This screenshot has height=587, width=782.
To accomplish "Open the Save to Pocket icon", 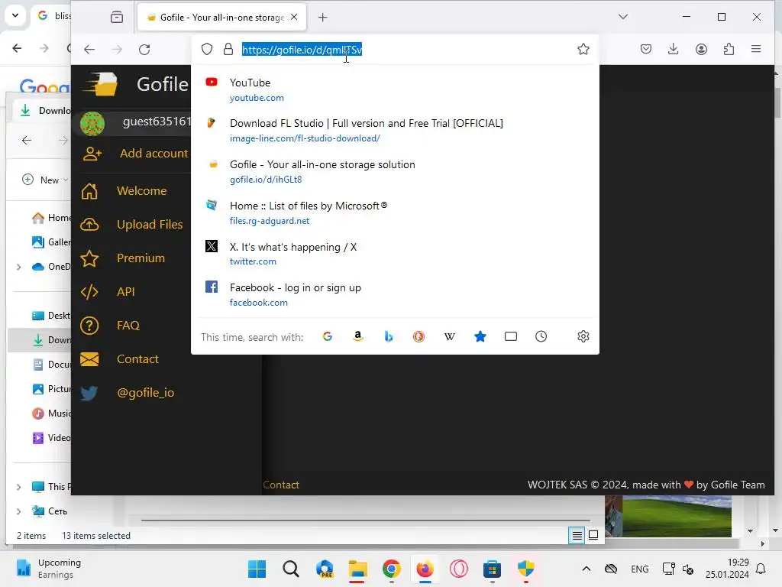I will coord(646,49).
